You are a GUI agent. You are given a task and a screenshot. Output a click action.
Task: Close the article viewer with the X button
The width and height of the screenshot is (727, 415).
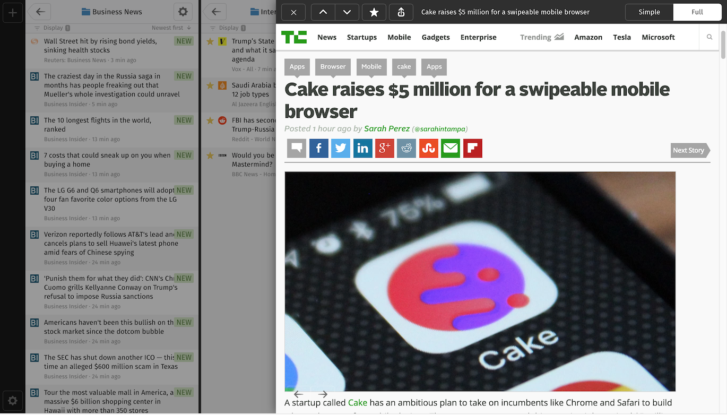click(293, 12)
